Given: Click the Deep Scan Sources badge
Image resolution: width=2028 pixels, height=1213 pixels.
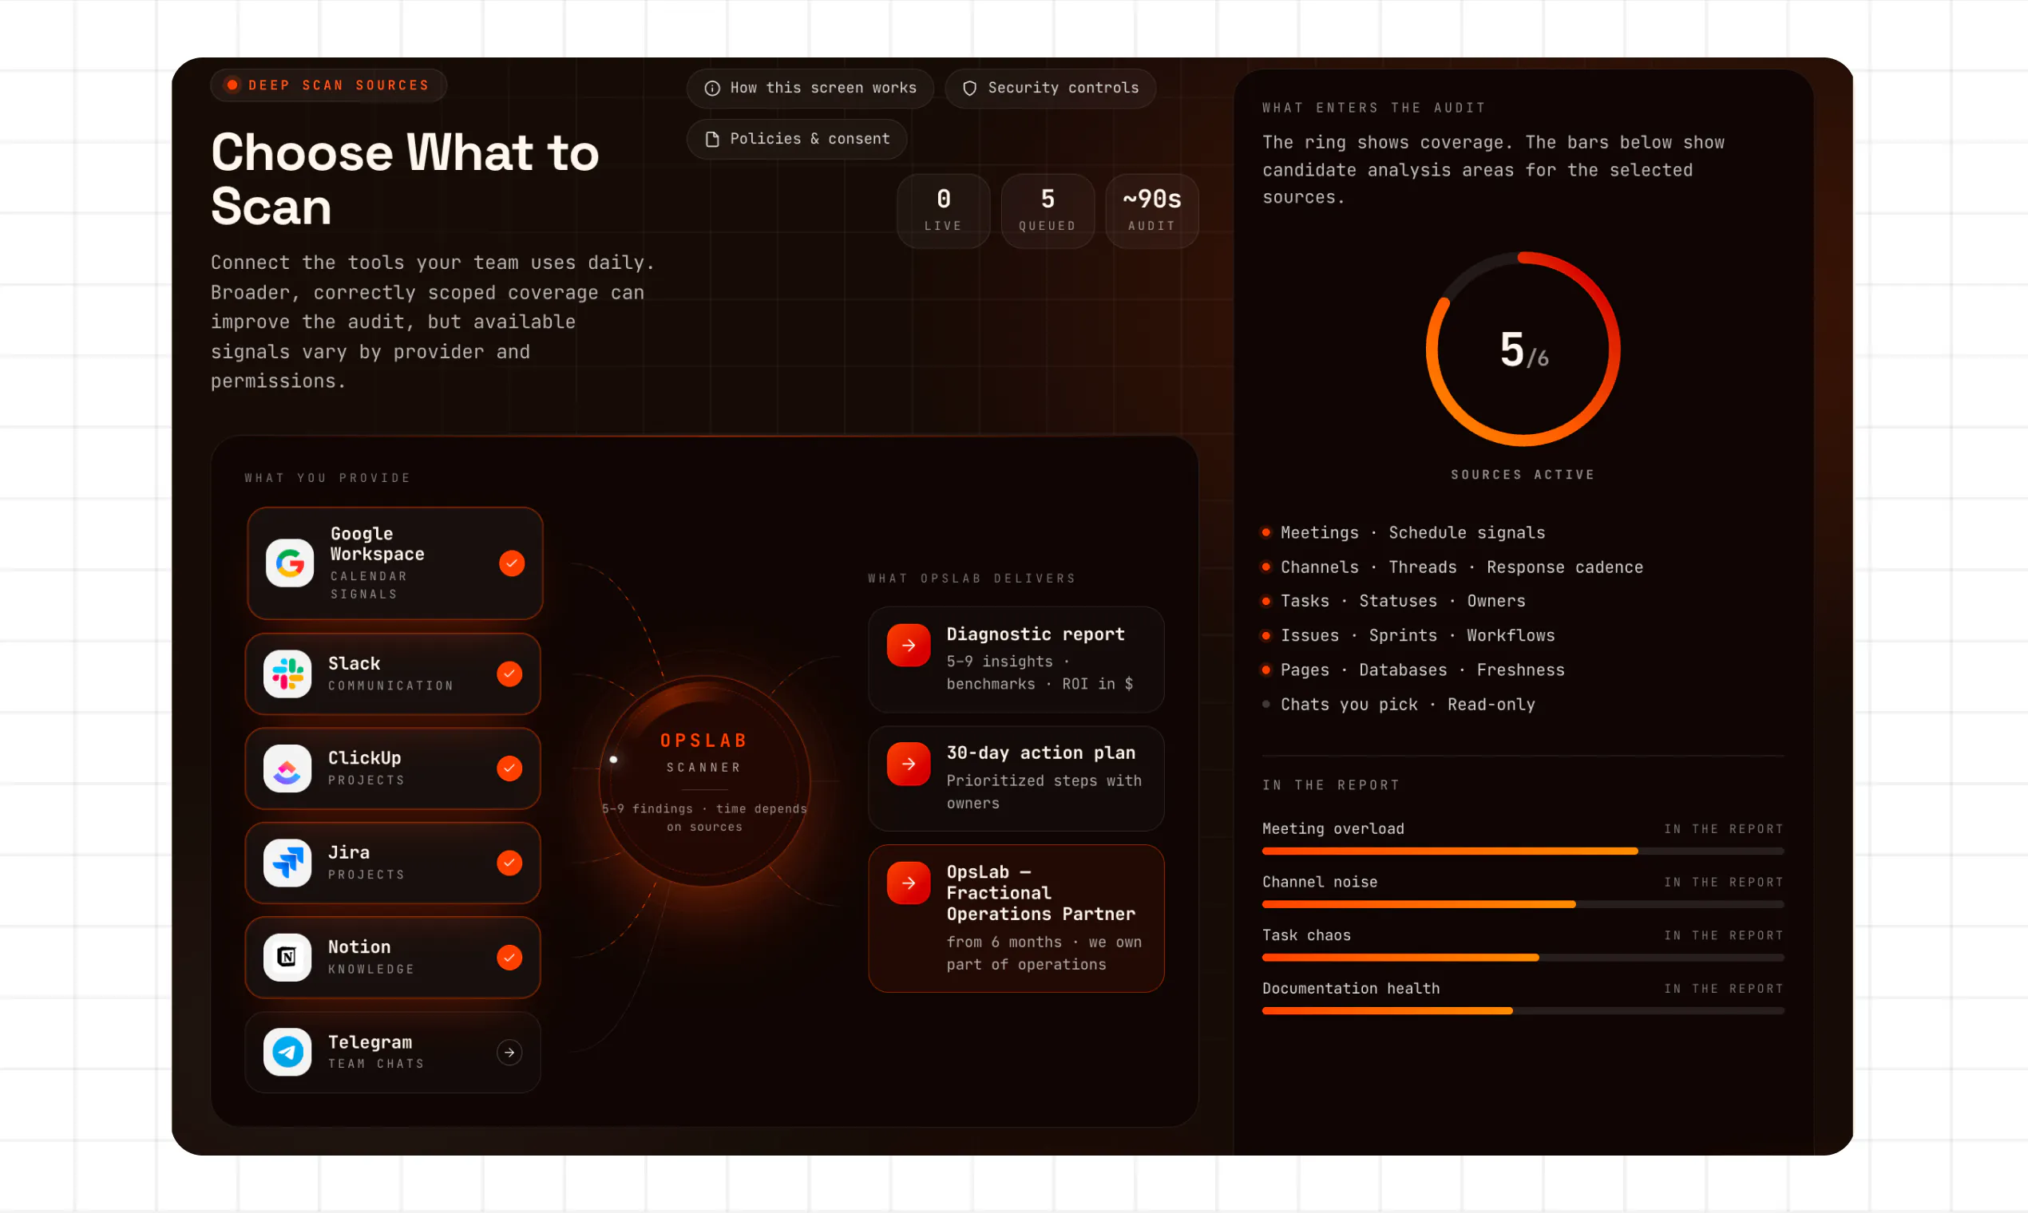Looking at the screenshot, I should tap(328, 85).
